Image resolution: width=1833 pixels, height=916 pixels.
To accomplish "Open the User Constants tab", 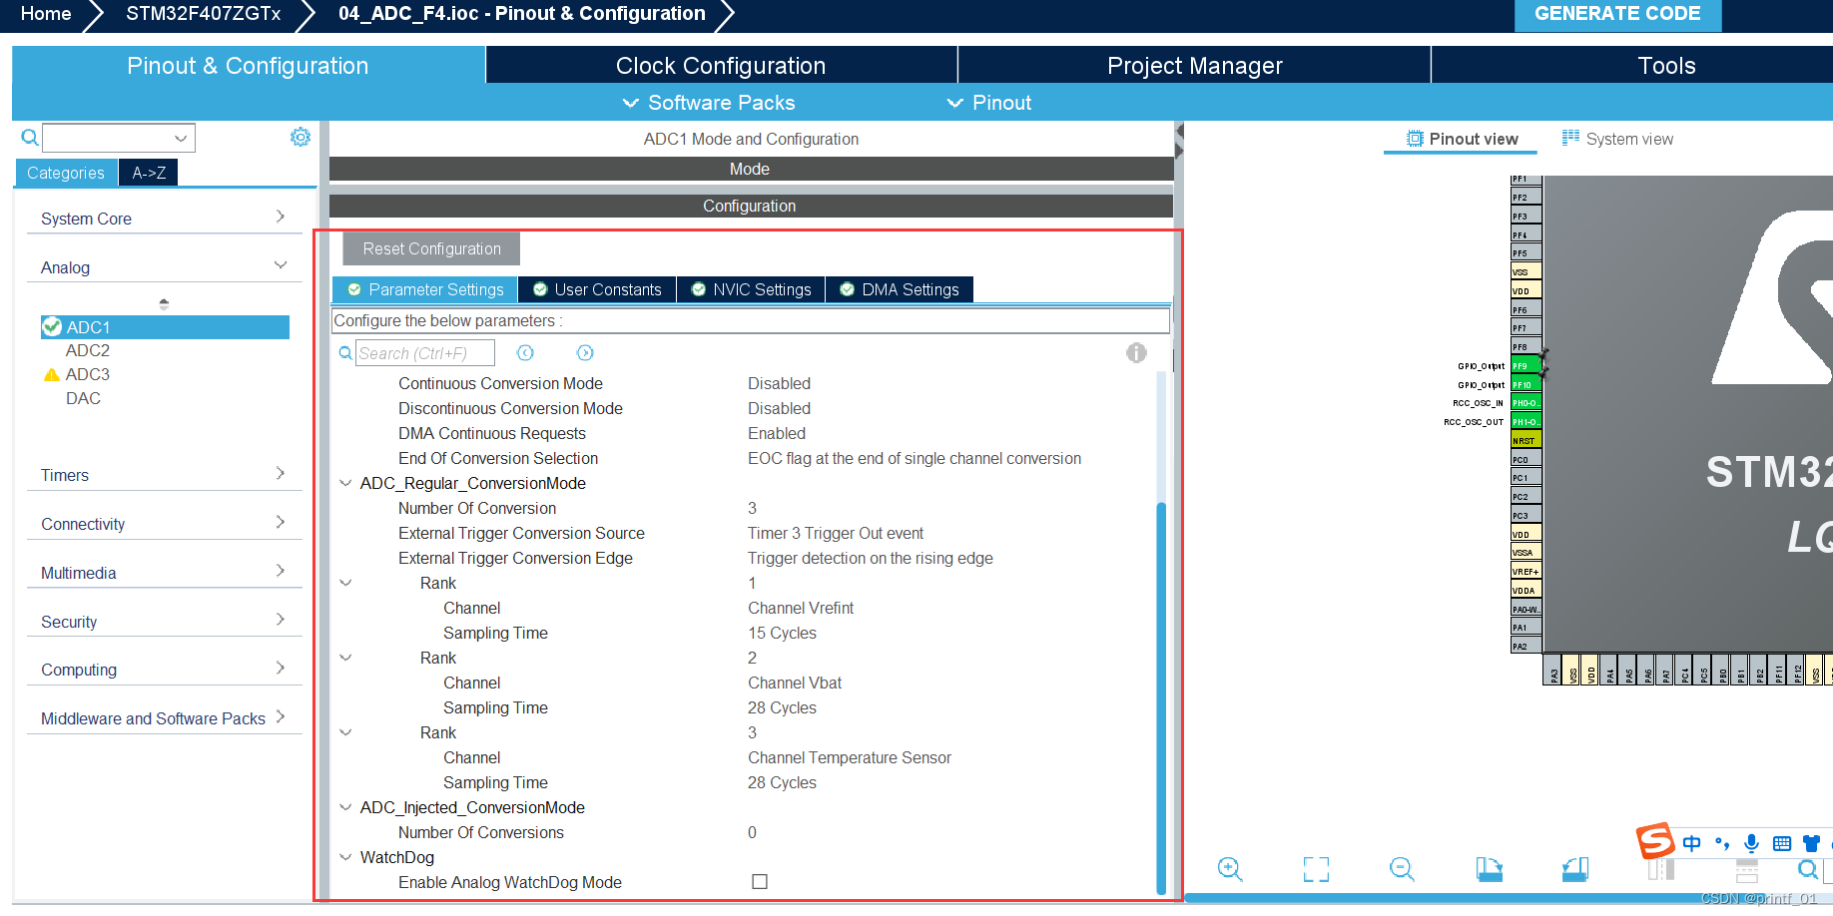I will (x=597, y=289).
